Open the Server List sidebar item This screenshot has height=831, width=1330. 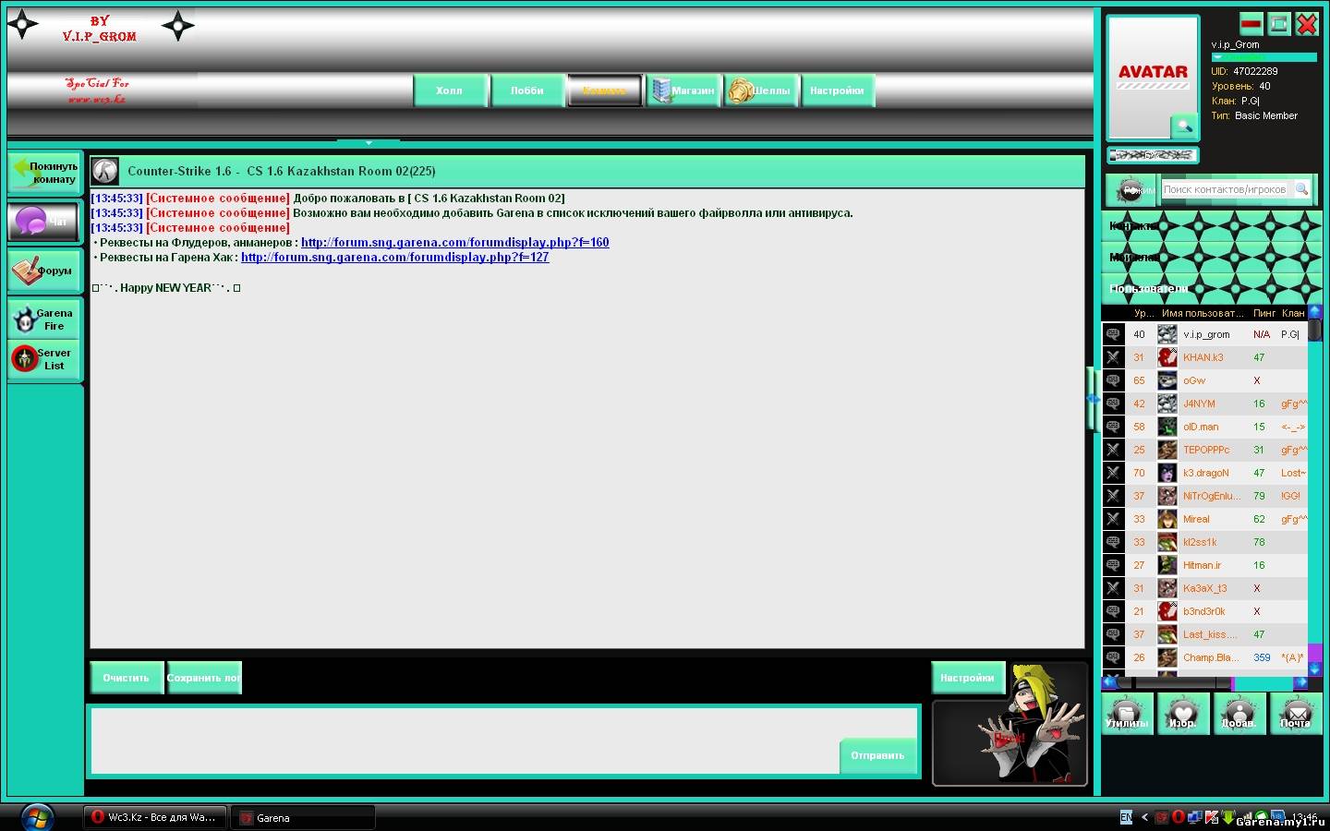tap(44, 359)
